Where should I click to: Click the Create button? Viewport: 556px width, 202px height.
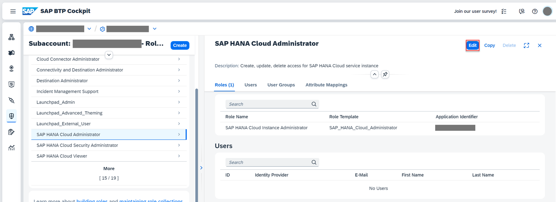(180, 45)
